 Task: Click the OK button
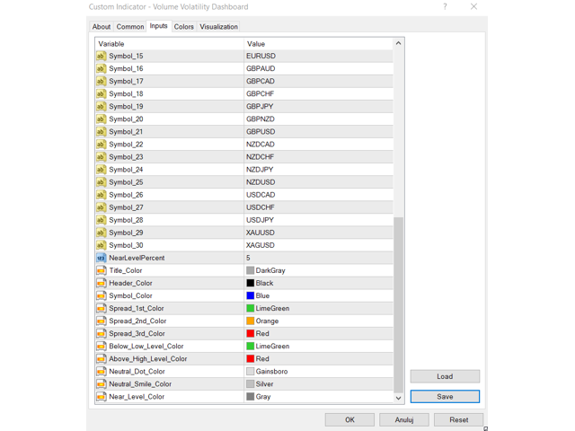(349, 420)
